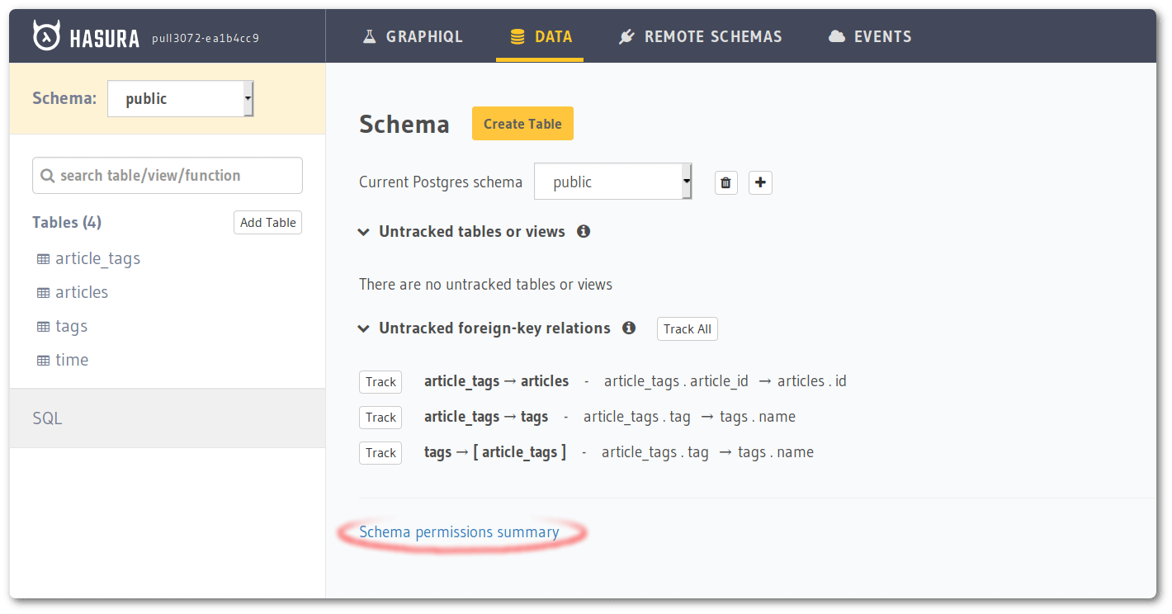Click the Hasura logo icon
This screenshot has height=614, width=1172.
45,34
